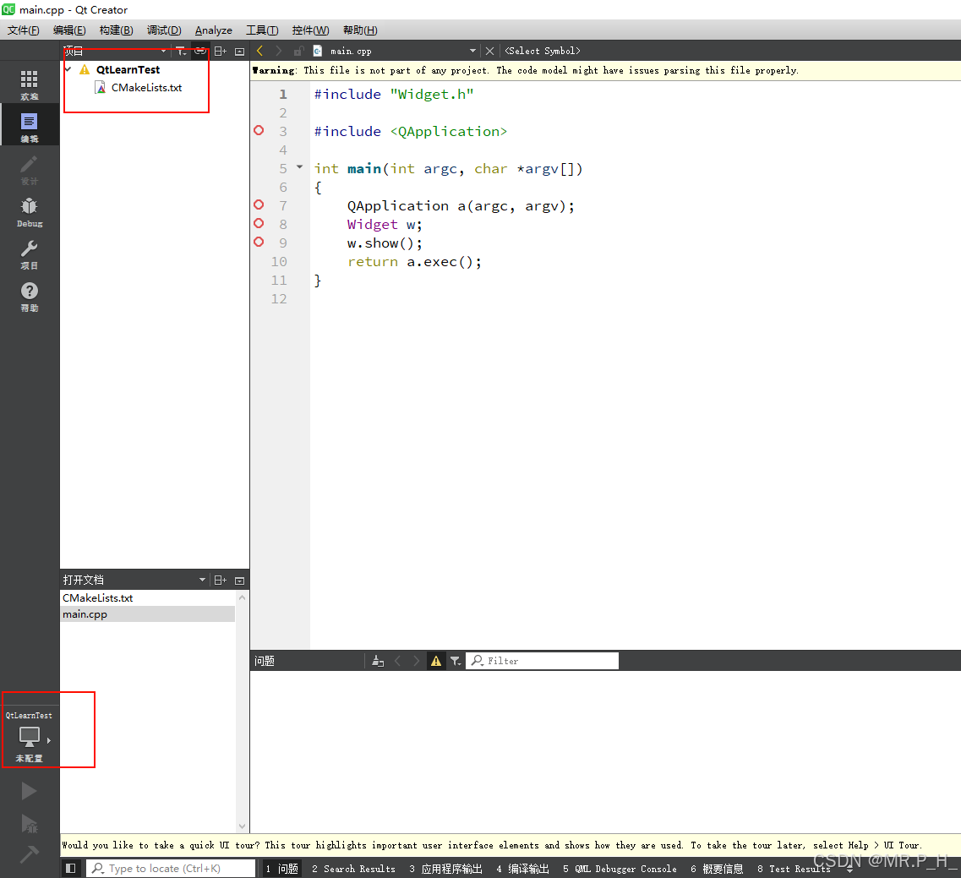The width and height of the screenshot is (961, 878).
Task: Toggle the left sidebar visibility
Action: 70,868
